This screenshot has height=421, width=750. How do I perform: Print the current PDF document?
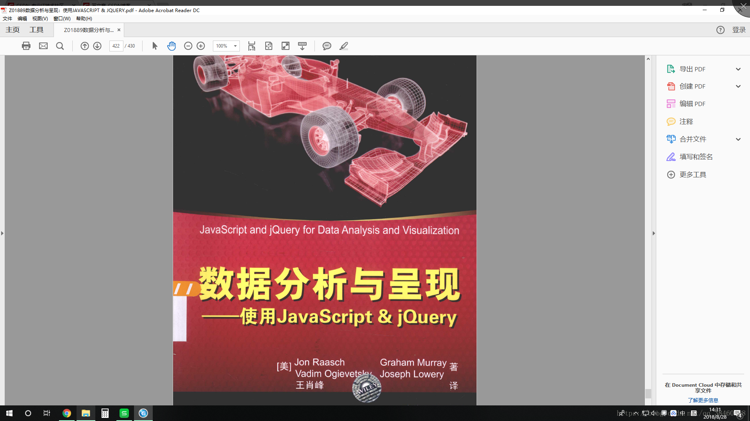point(26,46)
